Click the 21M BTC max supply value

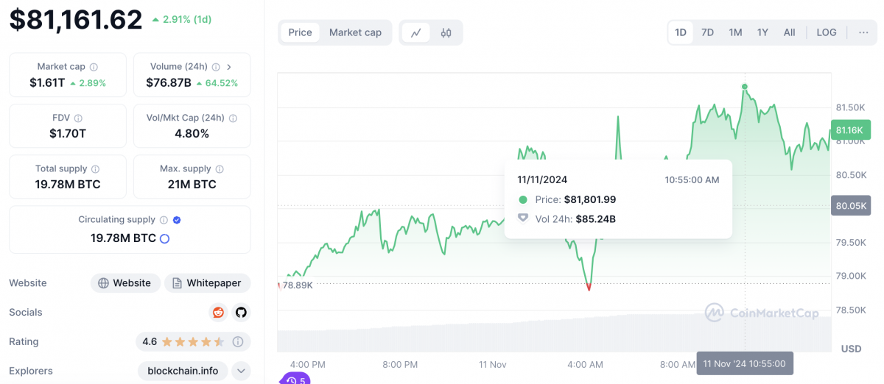[x=192, y=184]
